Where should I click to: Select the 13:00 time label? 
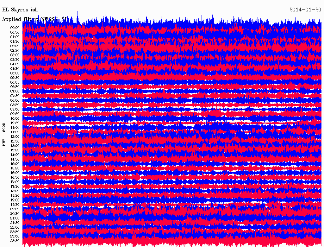pos(15,146)
